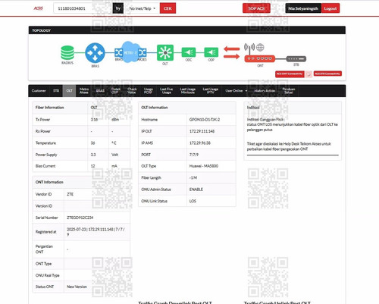Open the Last Usage Minitools tab

click(188, 91)
